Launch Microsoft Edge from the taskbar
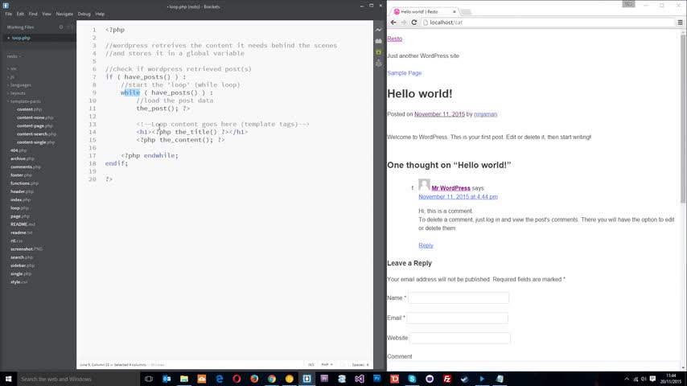Viewport: 687px width, 386px height. tap(219, 379)
